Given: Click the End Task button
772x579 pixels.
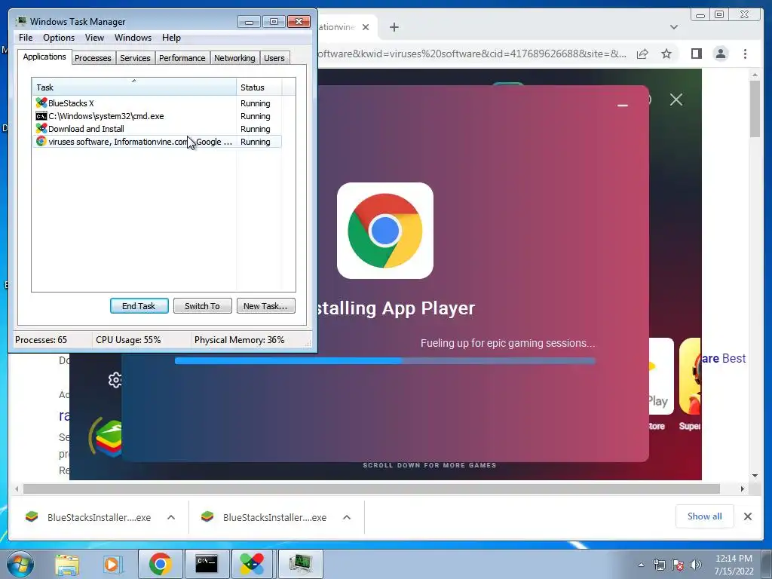Looking at the screenshot, I should 139,306.
